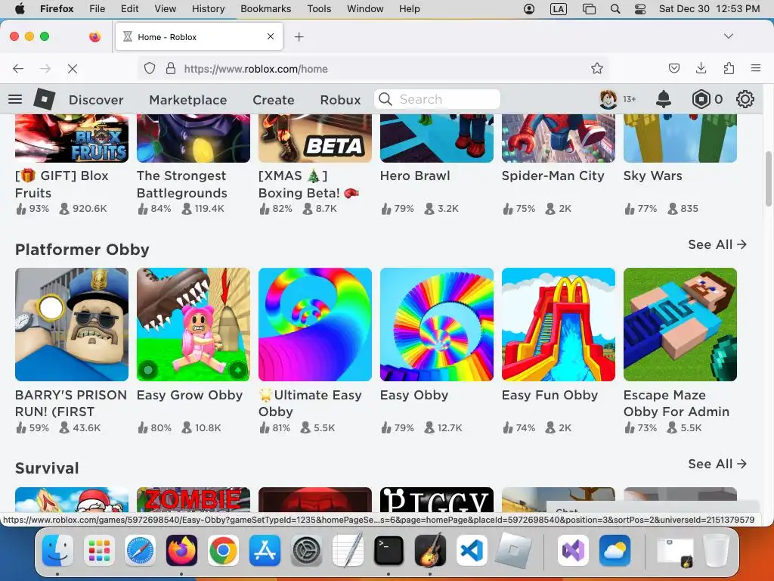Viewport: 774px width, 581px height.
Task: Open Launchpad from the dock
Action: click(x=99, y=550)
